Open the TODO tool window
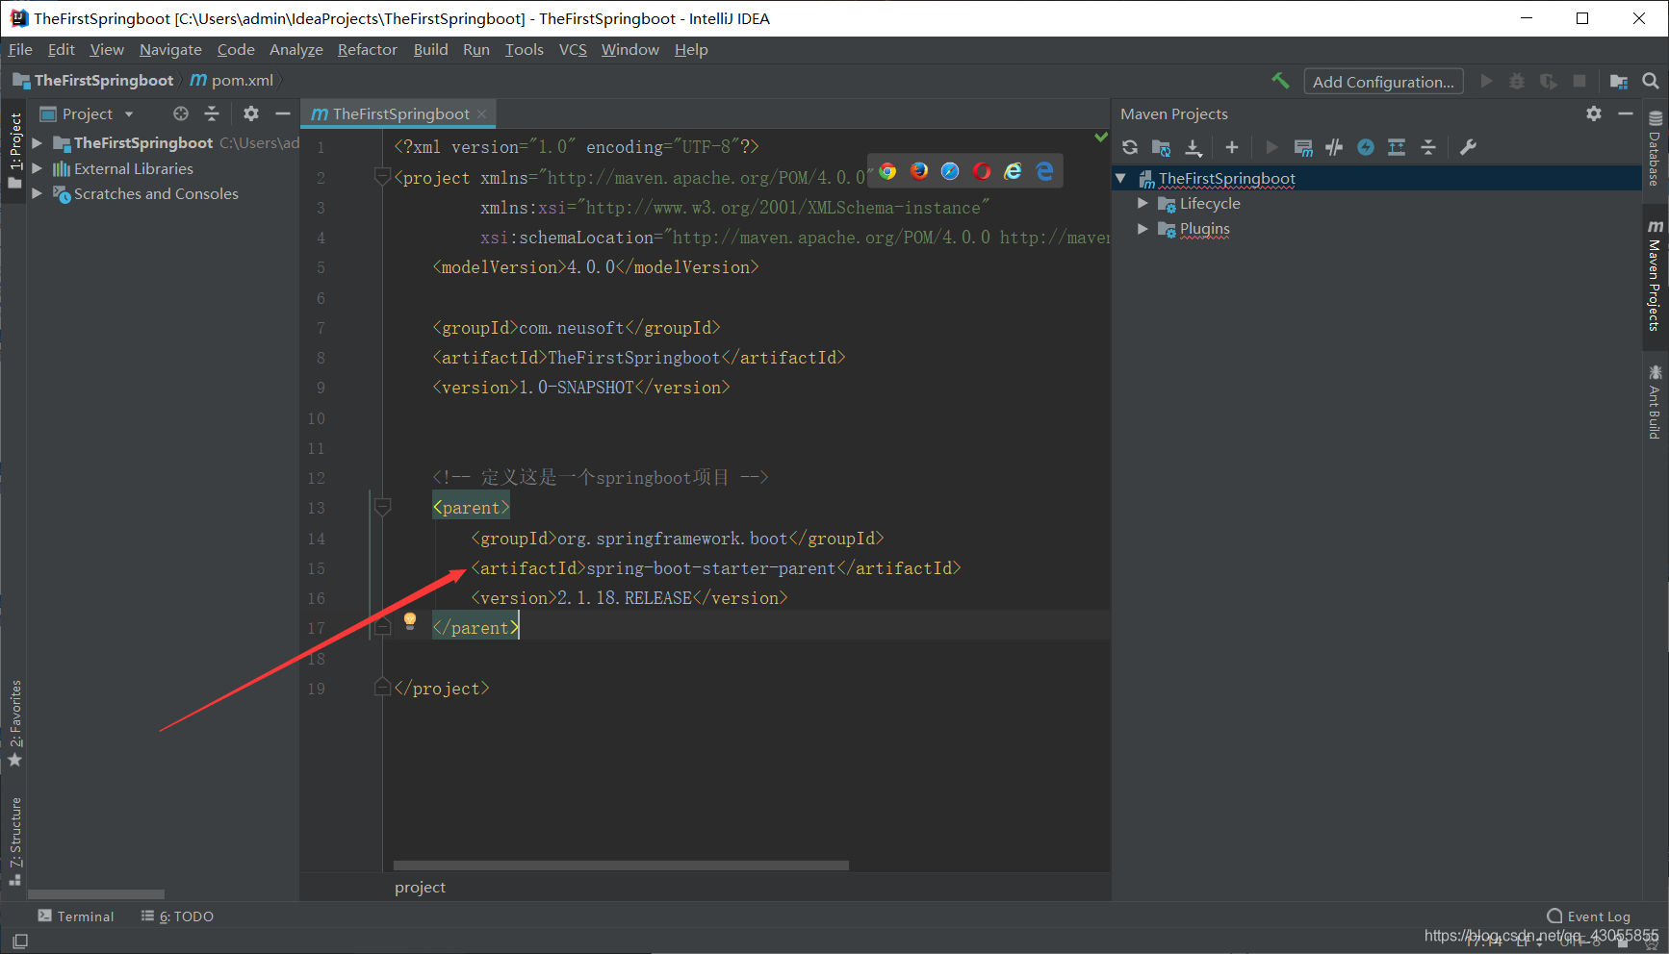Viewport: 1669px width, 954px height. coord(177,916)
